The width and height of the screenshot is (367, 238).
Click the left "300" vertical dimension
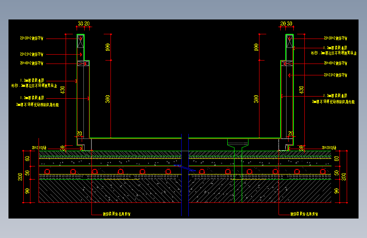tap(108, 99)
